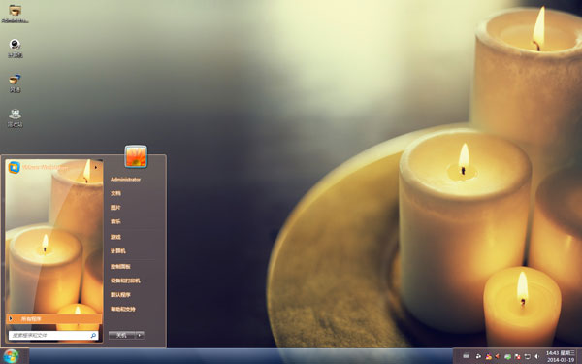
Task: Click the Windows Start orb
Action: [11, 356]
